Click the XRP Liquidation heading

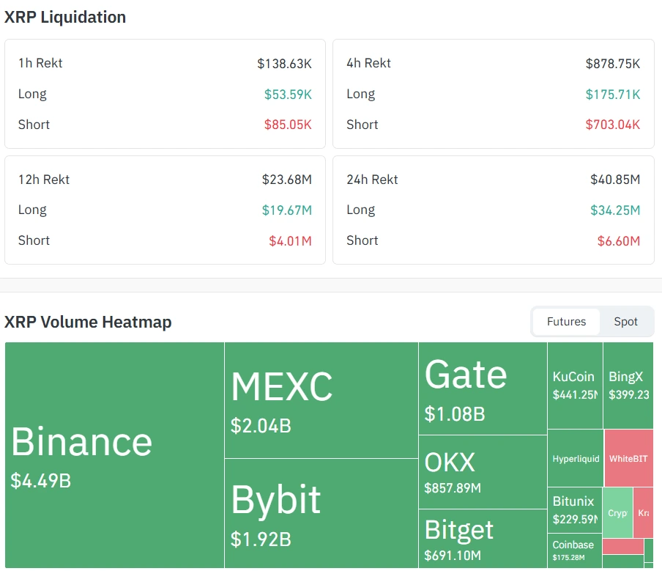[x=66, y=17]
